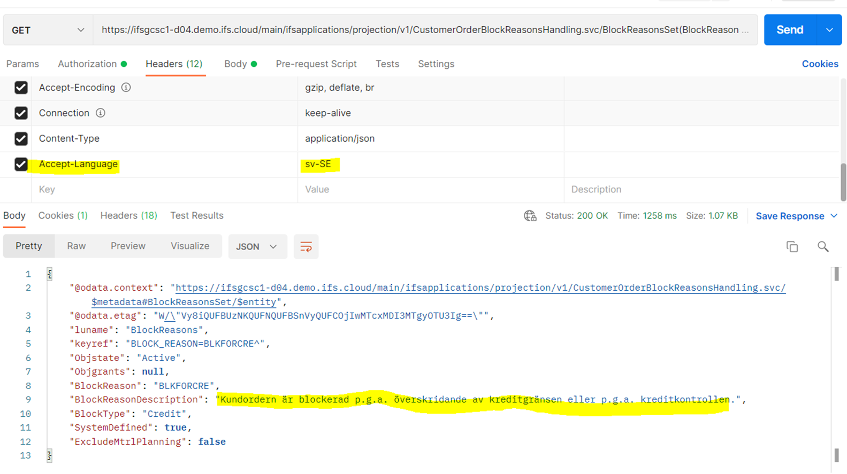Disable the Accept-Language header checkbox
This screenshot has width=847, height=474.
click(x=21, y=164)
